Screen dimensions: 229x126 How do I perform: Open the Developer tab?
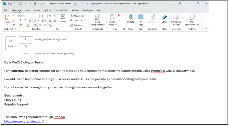(88, 10)
